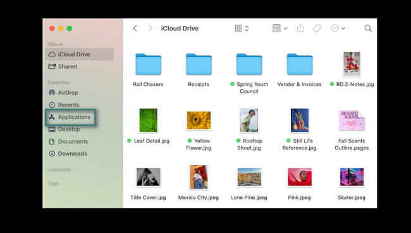
Task: Select the Title Cover.jpg thumbnail
Action: pyautogui.click(x=149, y=177)
